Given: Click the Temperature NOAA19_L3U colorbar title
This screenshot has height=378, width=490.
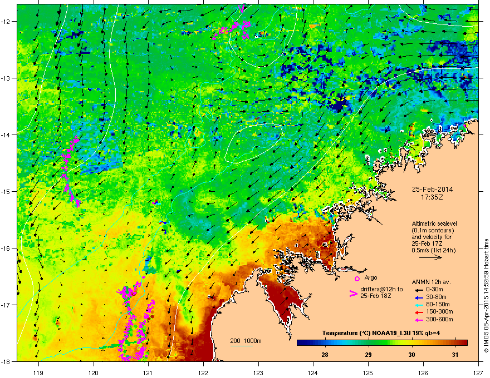Looking at the screenshot, I should (381, 333).
